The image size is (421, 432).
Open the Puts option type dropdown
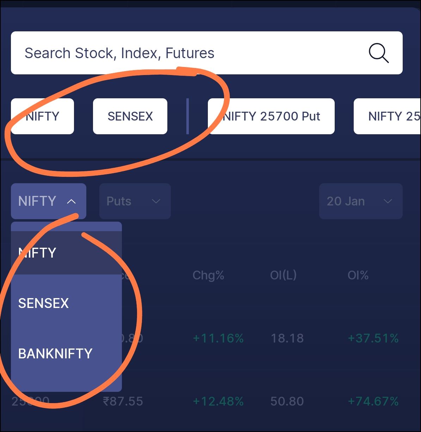[135, 201]
